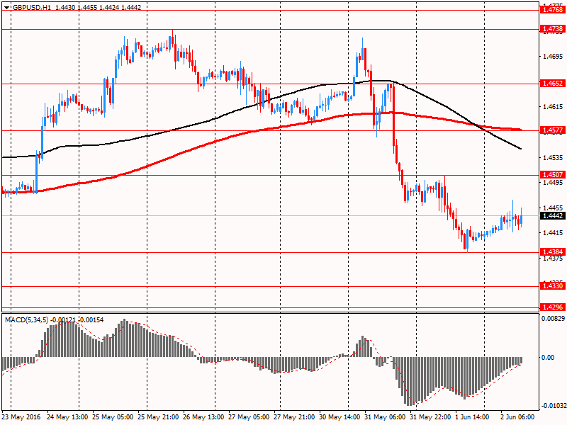Click the 26 May 13:00 time label
This screenshot has width=567, height=425.
point(205,417)
